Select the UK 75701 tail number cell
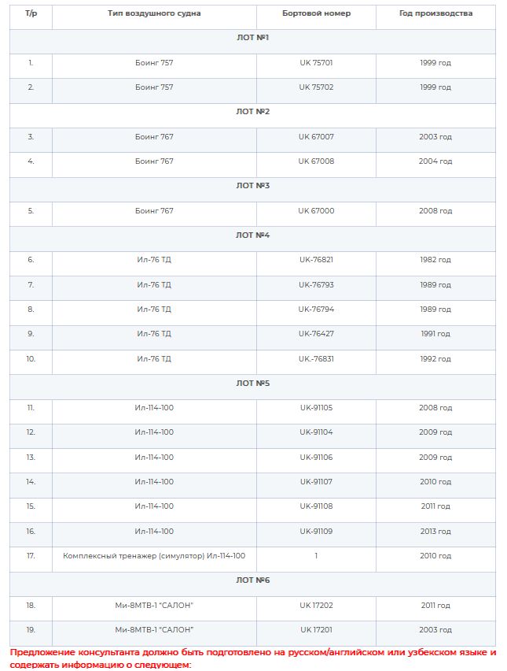The image size is (507, 671). (316, 66)
